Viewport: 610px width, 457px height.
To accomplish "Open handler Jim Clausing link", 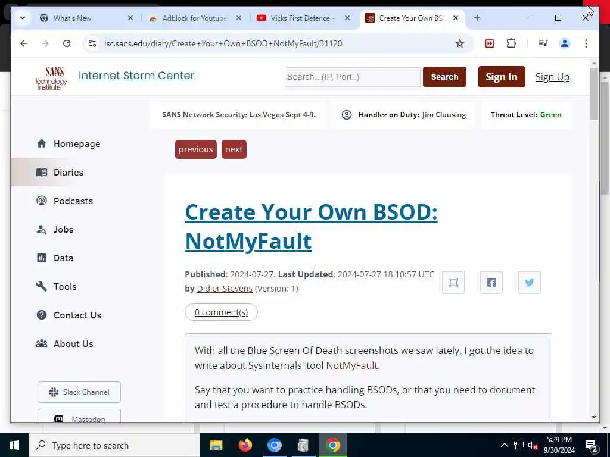I will point(444,115).
